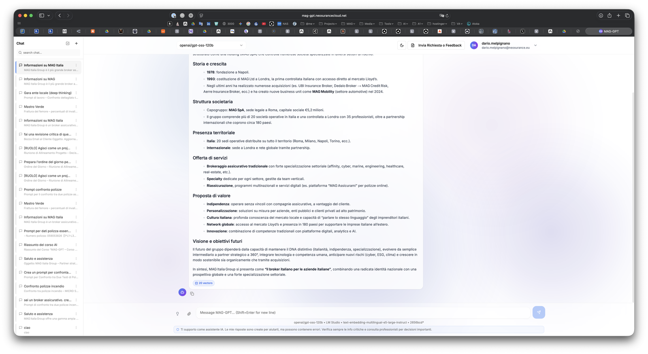This screenshot has width=648, height=354.
Task: Send message with paper plane button
Action: [x=539, y=312]
